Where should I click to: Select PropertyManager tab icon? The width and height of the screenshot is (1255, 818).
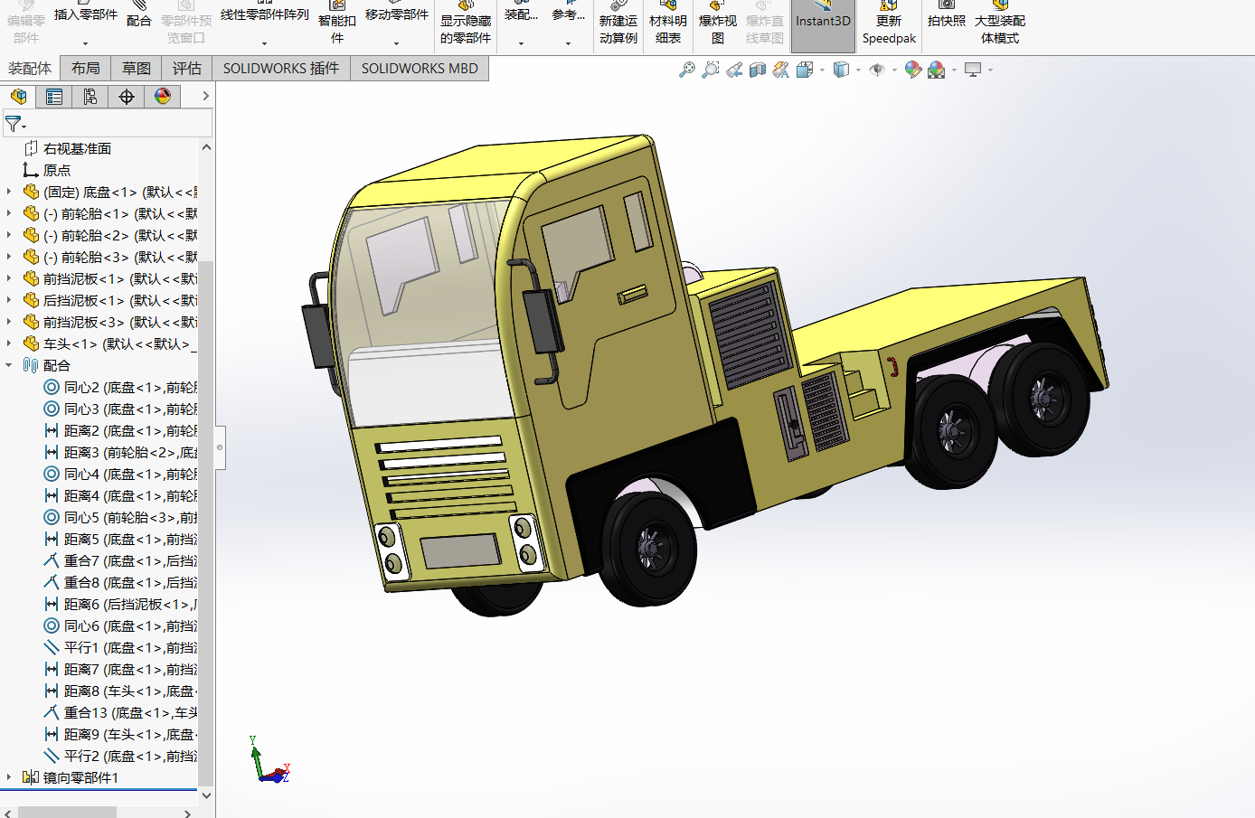(x=54, y=97)
